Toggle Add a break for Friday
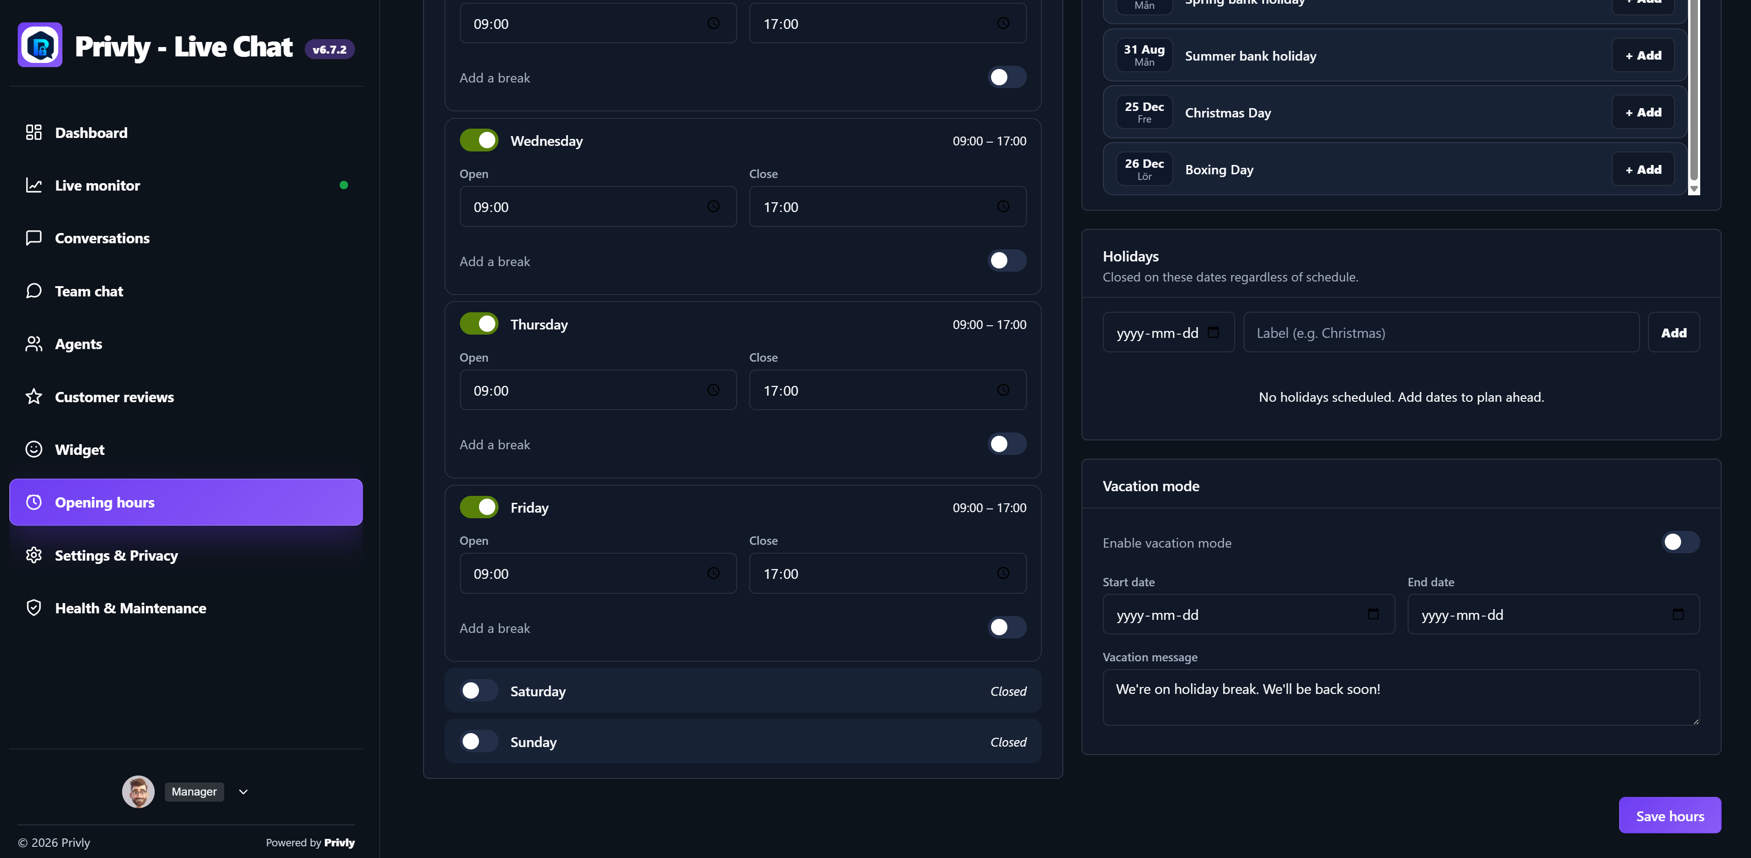1751x858 pixels. click(x=1007, y=627)
